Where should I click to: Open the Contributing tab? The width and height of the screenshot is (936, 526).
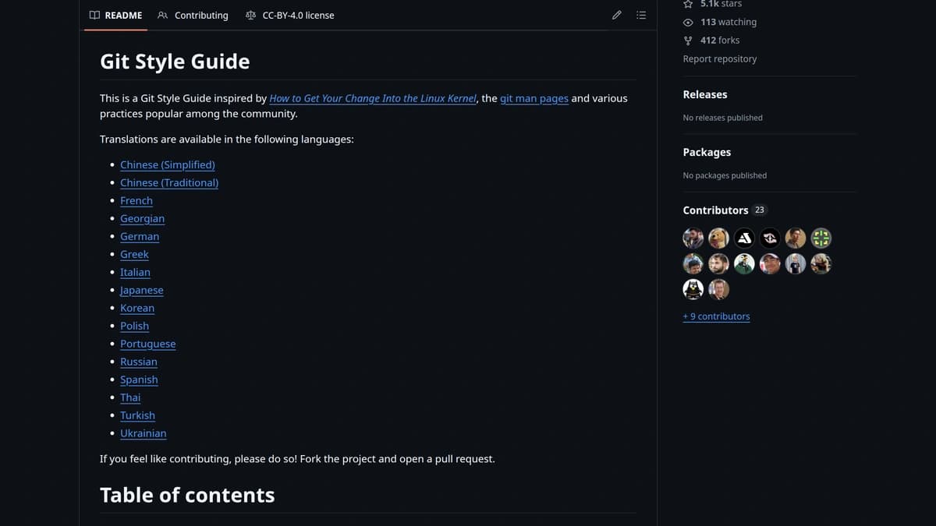193,15
